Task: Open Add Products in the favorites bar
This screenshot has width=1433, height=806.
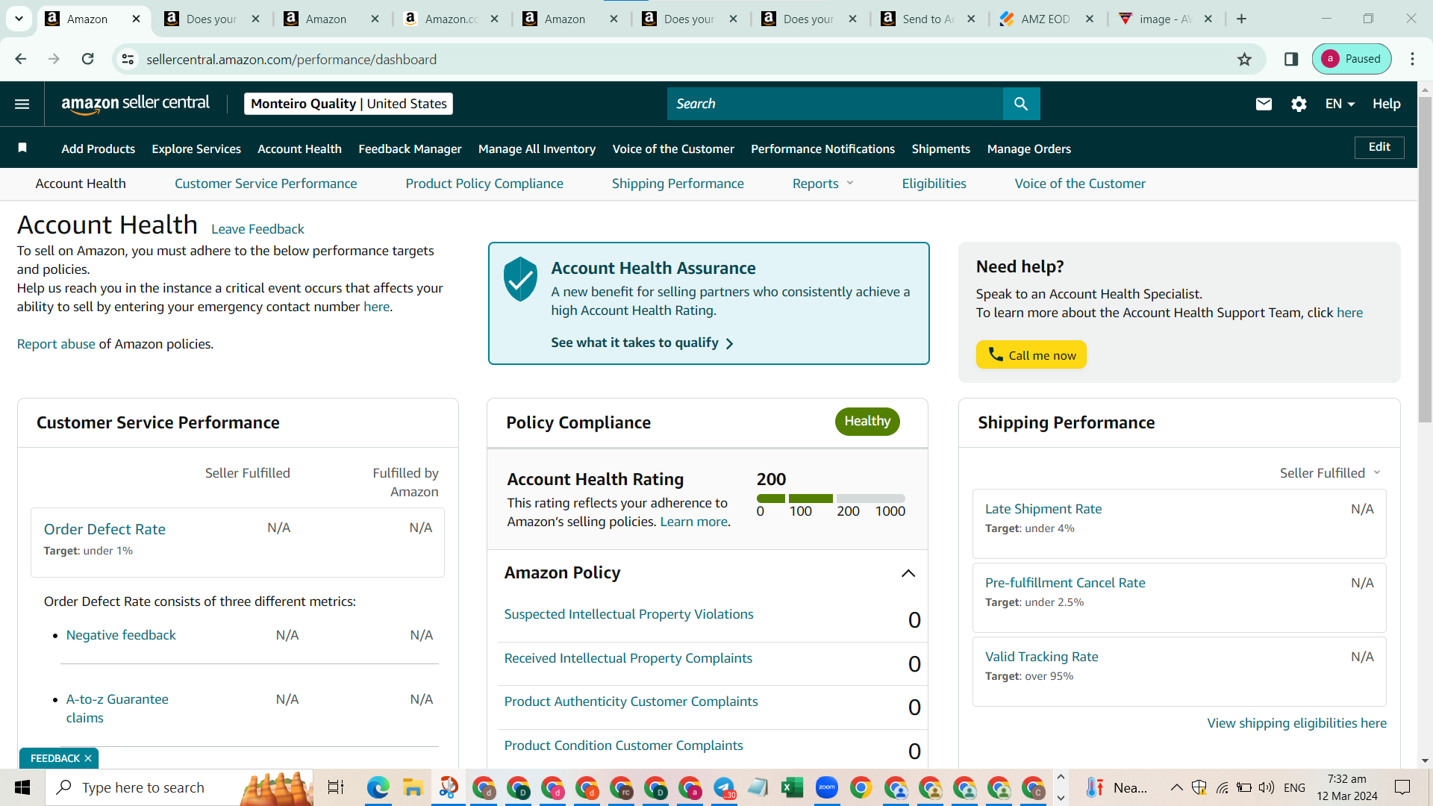Action: 99,149
